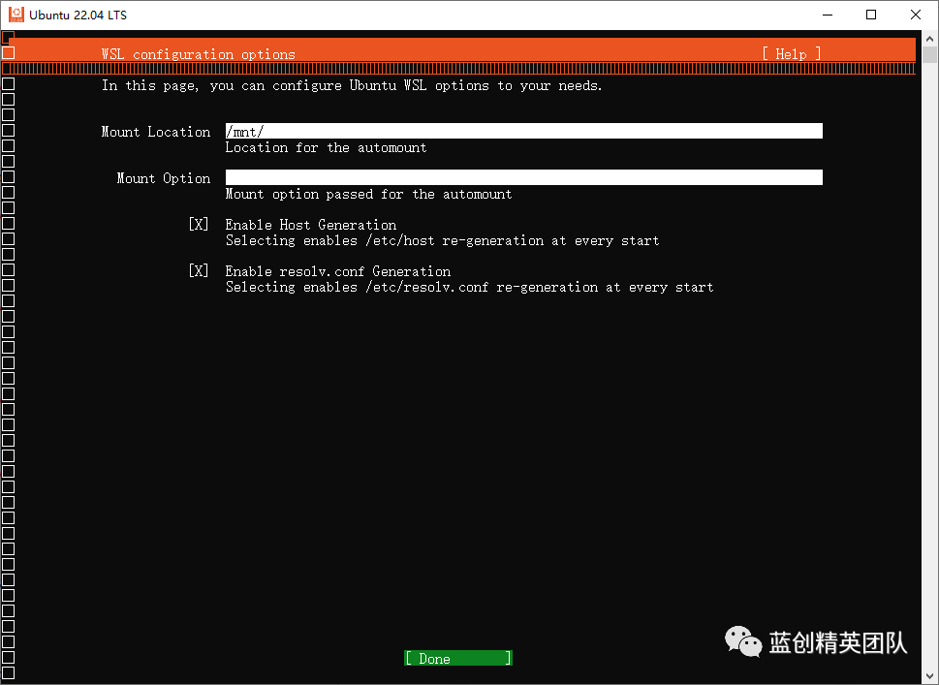Click the 'Enable resolv.conf Generation' label
This screenshot has width=939, height=685.
pyautogui.click(x=338, y=271)
